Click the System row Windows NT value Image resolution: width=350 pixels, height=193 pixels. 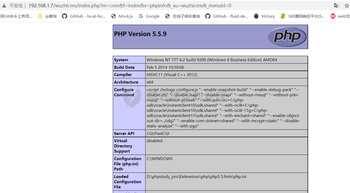212,60
